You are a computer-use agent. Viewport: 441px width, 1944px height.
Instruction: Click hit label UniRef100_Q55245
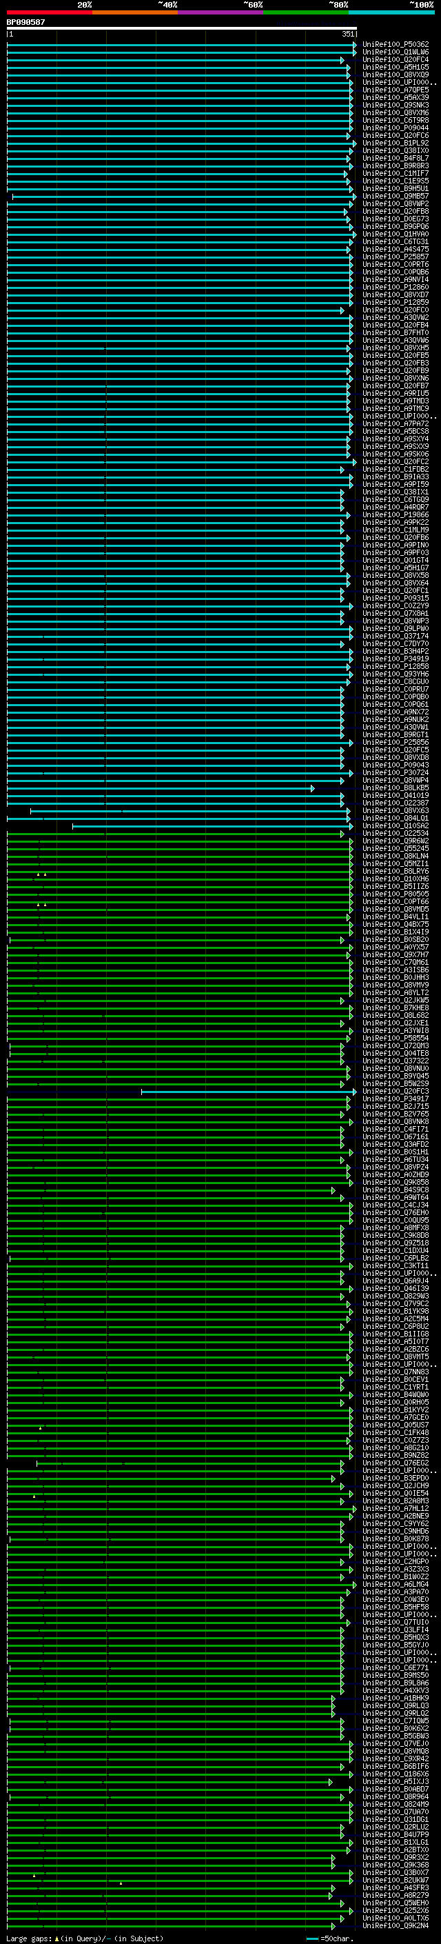tap(396, 849)
